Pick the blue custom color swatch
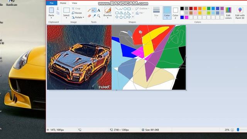 [182, 17]
